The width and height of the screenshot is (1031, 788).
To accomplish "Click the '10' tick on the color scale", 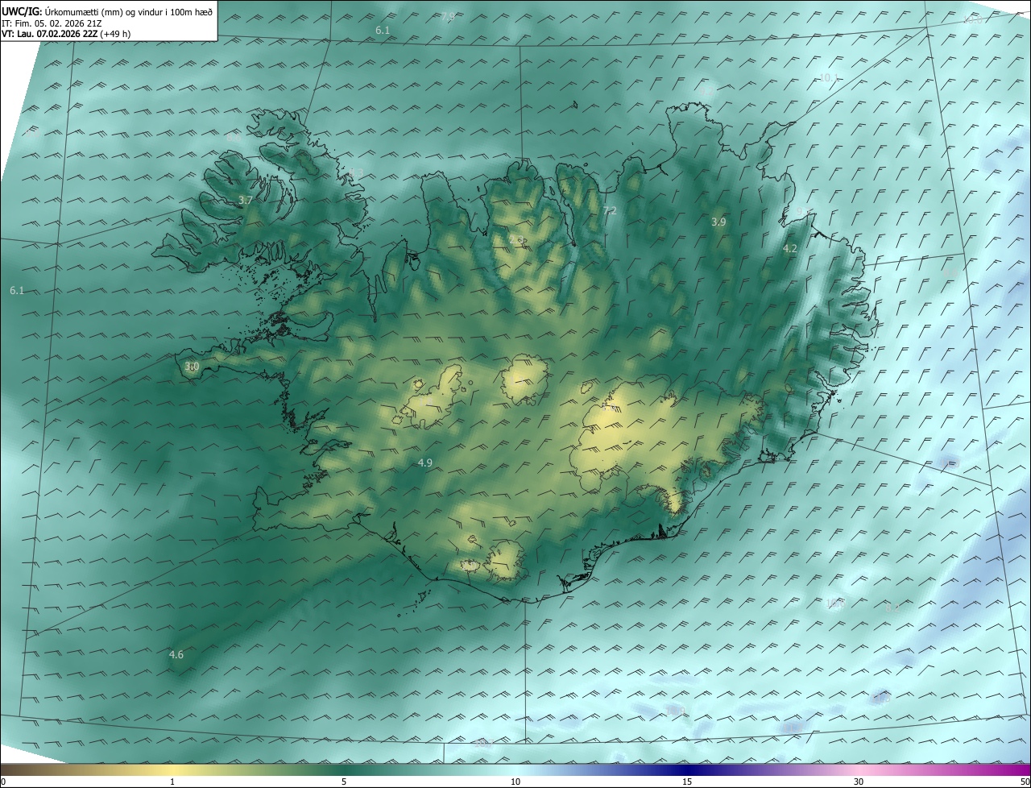I will (515, 782).
